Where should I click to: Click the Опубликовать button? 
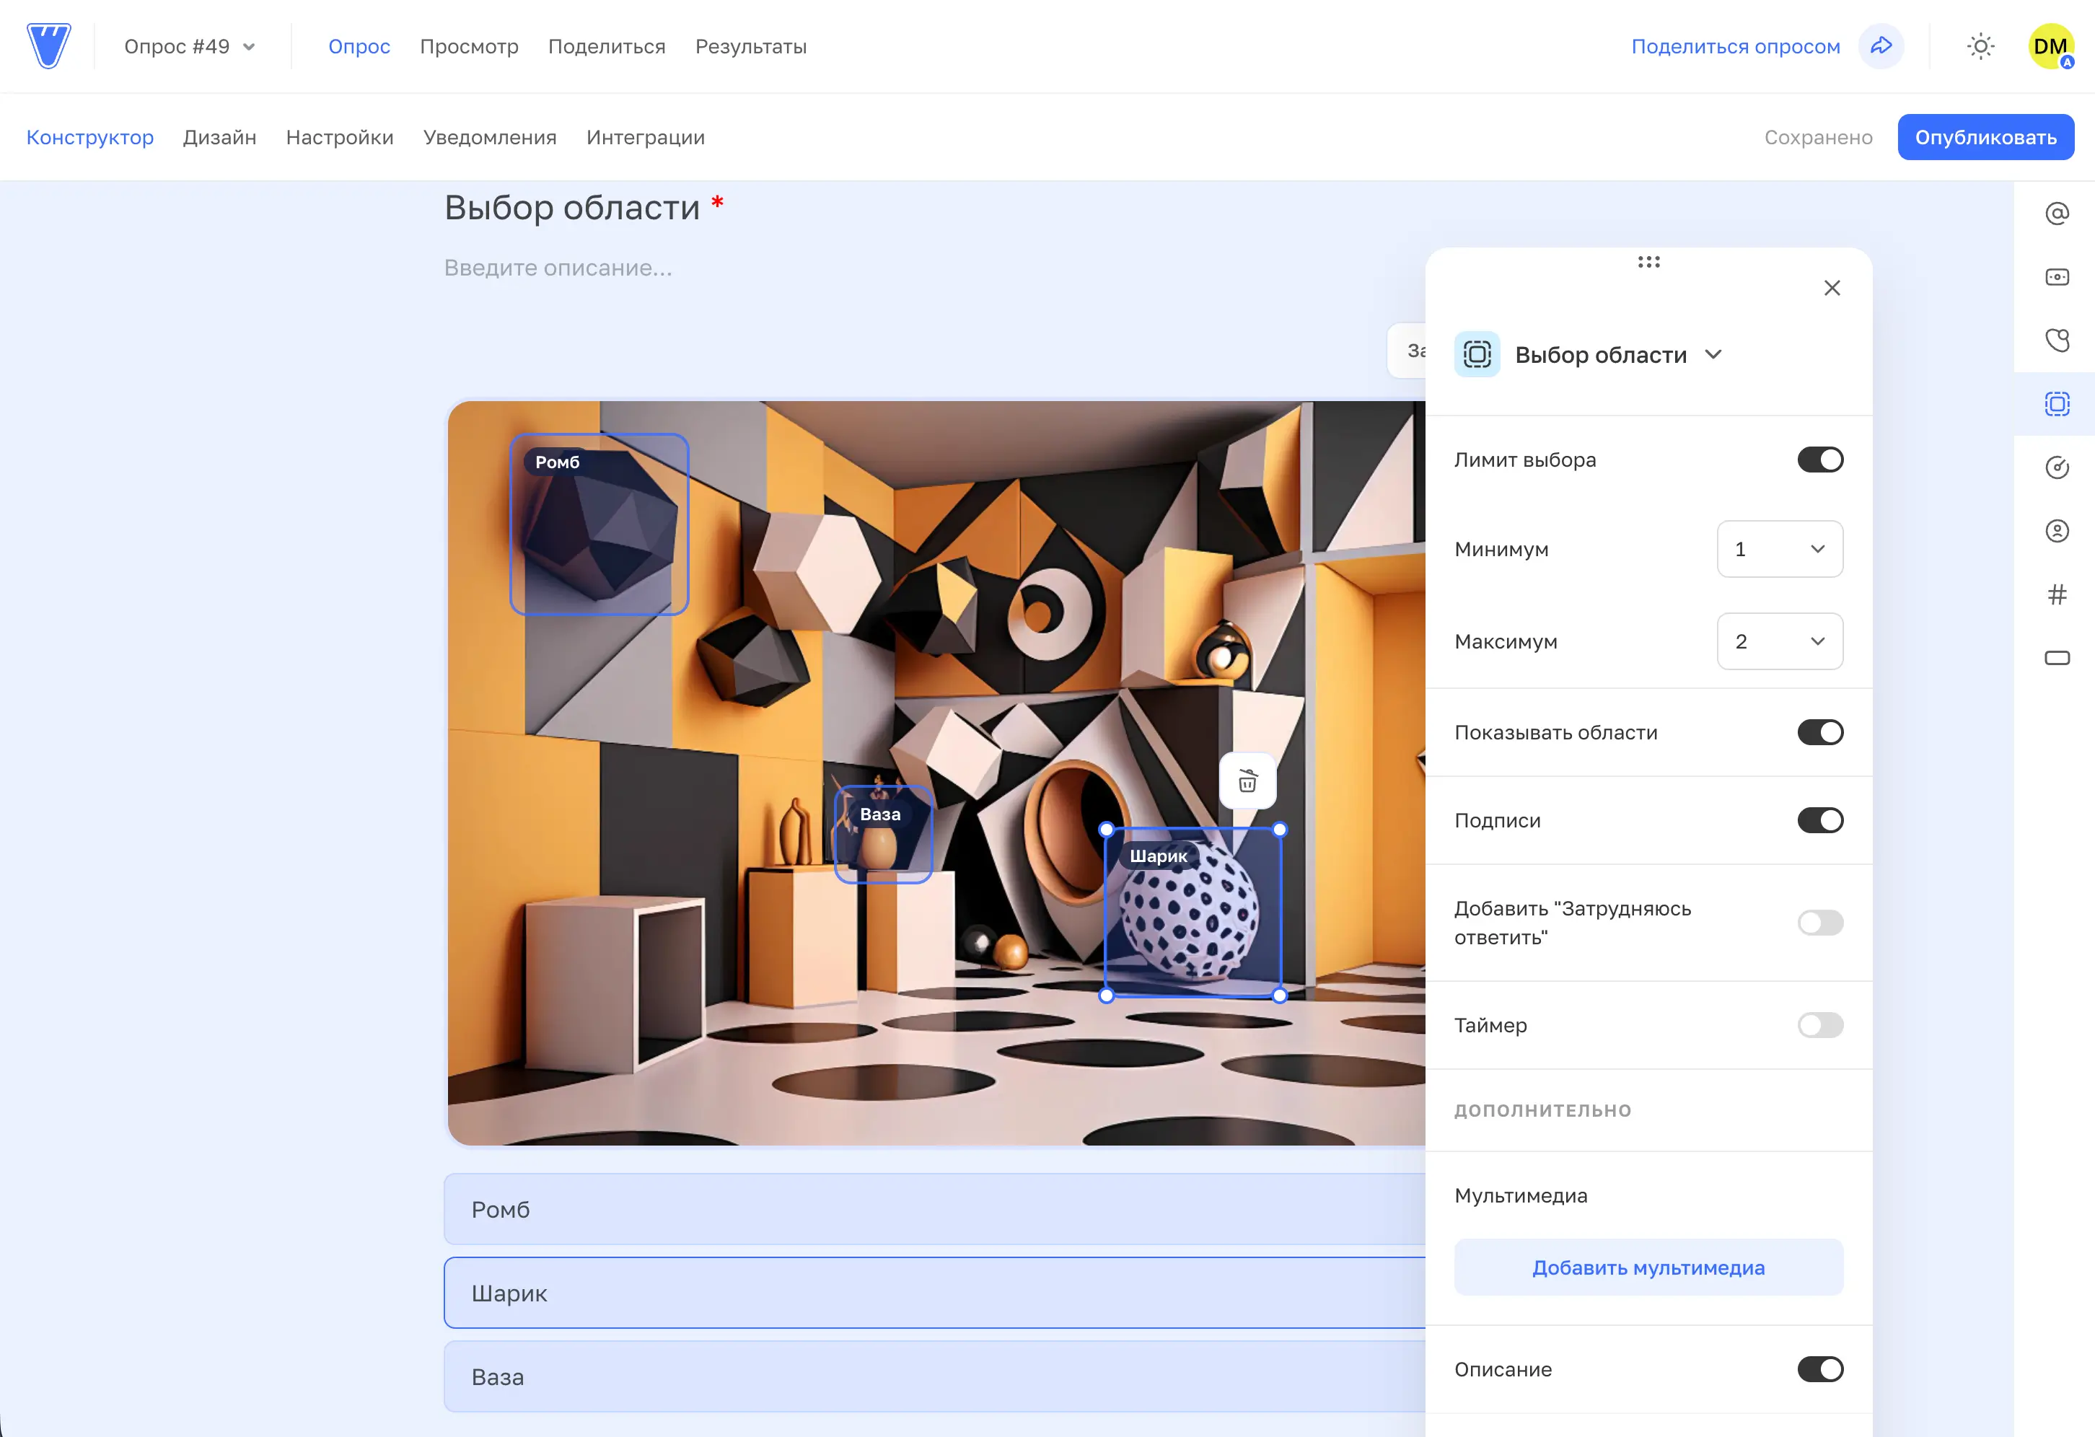click(x=1985, y=138)
